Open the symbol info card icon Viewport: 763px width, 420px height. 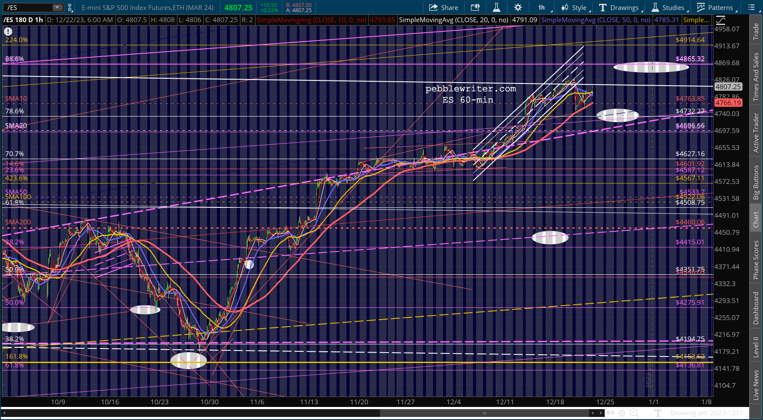pos(475,7)
